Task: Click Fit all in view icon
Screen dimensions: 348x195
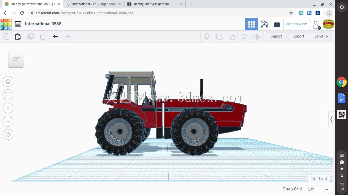Action: [8, 95]
